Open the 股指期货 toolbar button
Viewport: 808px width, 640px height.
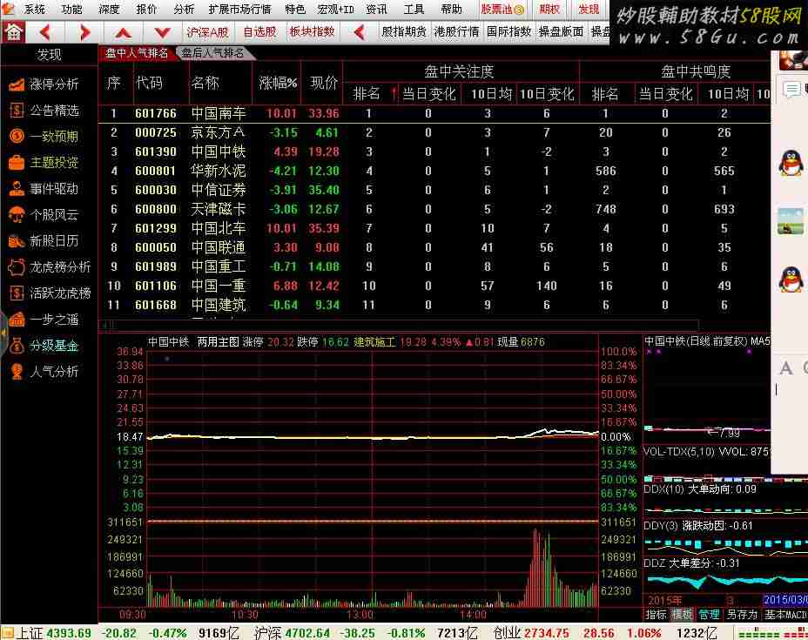pyautogui.click(x=404, y=32)
